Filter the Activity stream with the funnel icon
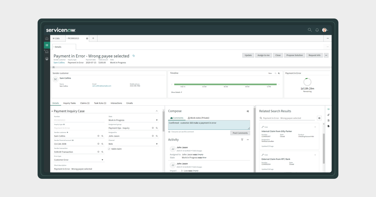This screenshot has height=197, width=376. 242,140
